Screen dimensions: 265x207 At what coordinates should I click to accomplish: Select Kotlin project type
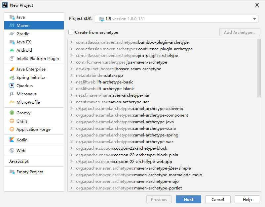[34, 140]
